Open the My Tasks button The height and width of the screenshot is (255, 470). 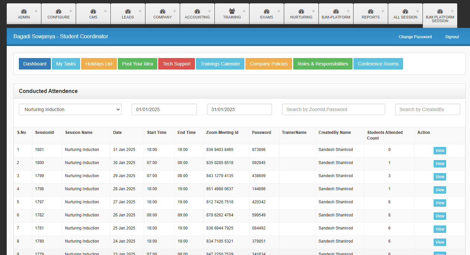coord(66,64)
